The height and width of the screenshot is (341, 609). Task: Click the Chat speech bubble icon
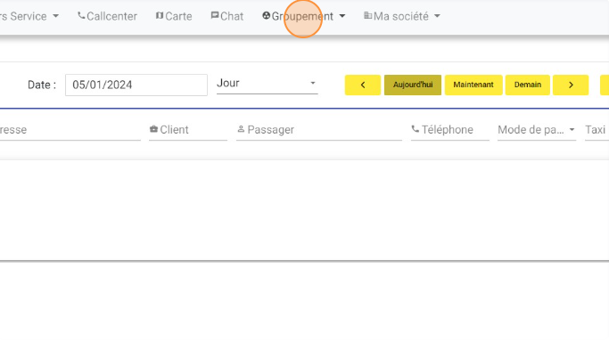(214, 15)
